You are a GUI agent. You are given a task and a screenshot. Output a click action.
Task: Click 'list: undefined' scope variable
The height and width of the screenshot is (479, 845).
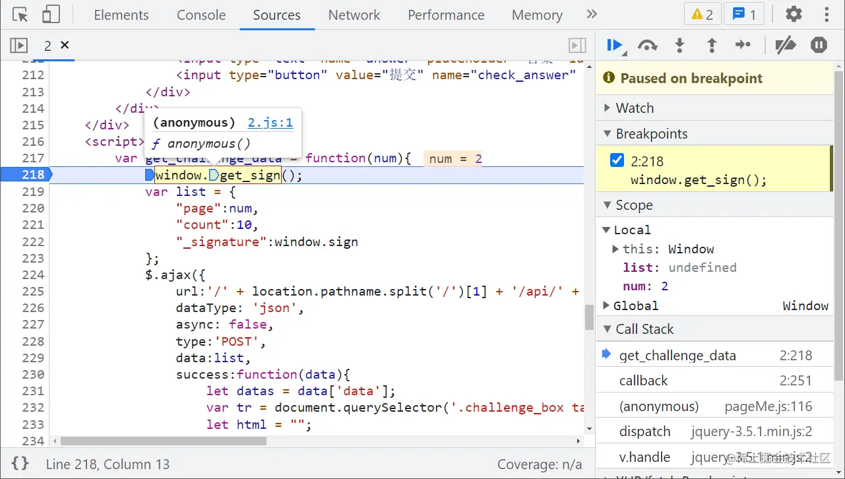click(x=679, y=267)
